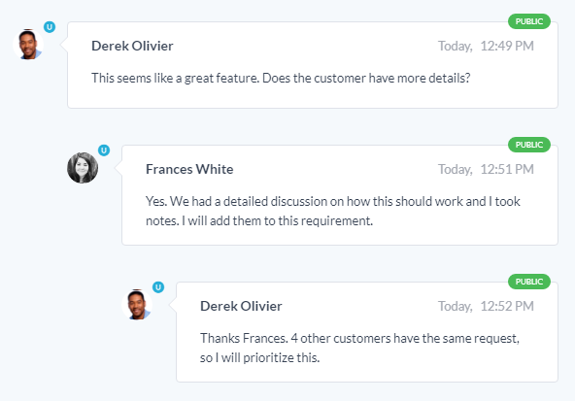This screenshot has width=575, height=401.
Task: Click the U badge on the 12:52 PM comment
Action: coord(158,287)
